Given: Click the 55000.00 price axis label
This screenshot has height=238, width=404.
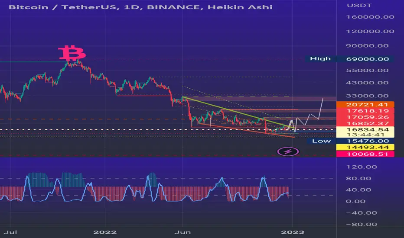Looking at the screenshot, I should pos(367,70).
